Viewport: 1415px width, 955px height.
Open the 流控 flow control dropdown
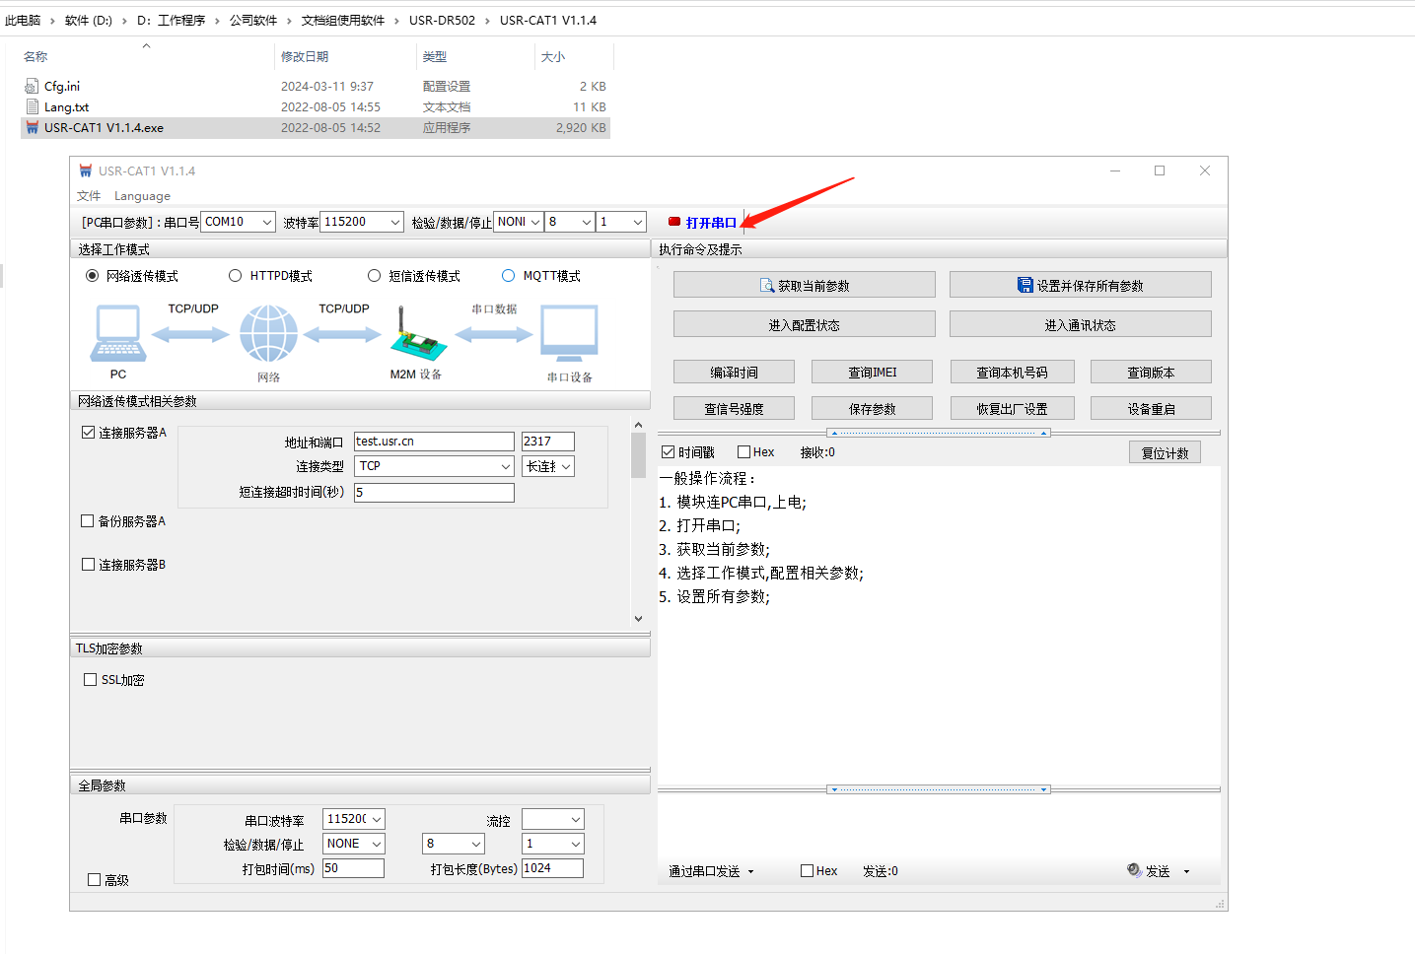click(552, 819)
